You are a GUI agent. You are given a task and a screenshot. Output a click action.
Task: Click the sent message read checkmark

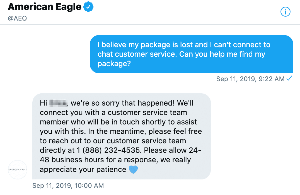coord(289,79)
